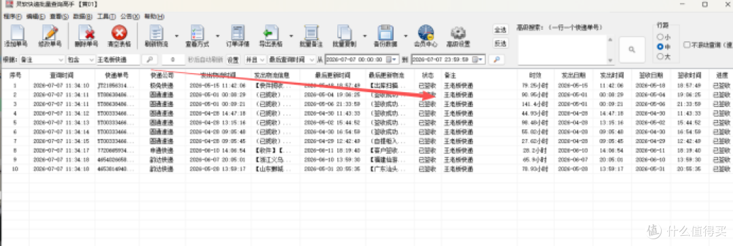Toggle the 不滚动查询 checkbox
The width and height of the screenshot is (733, 246).
click(x=687, y=45)
